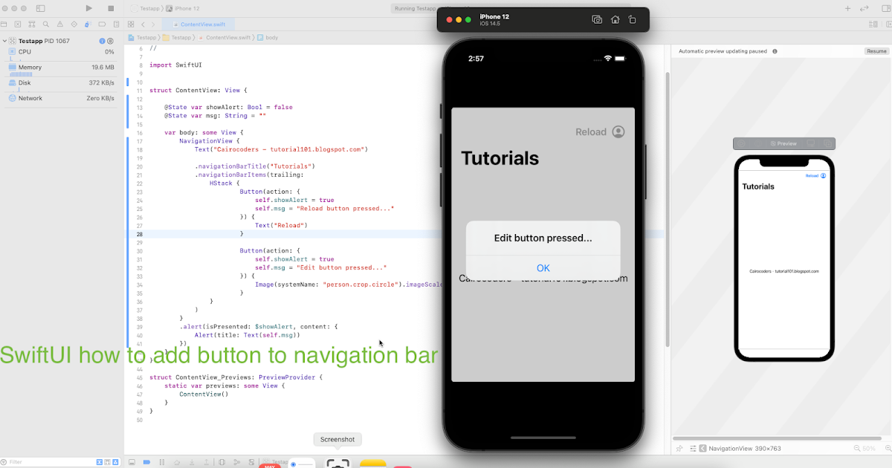
Task: Adjust the 50% preview zoom control
Action: coord(869,448)
